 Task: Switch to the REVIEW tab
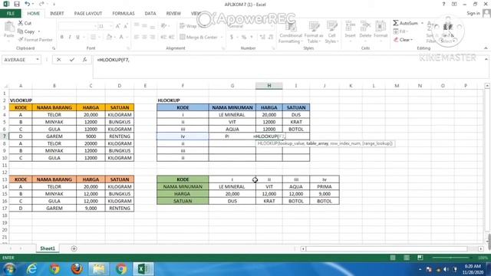pos(173,14)
